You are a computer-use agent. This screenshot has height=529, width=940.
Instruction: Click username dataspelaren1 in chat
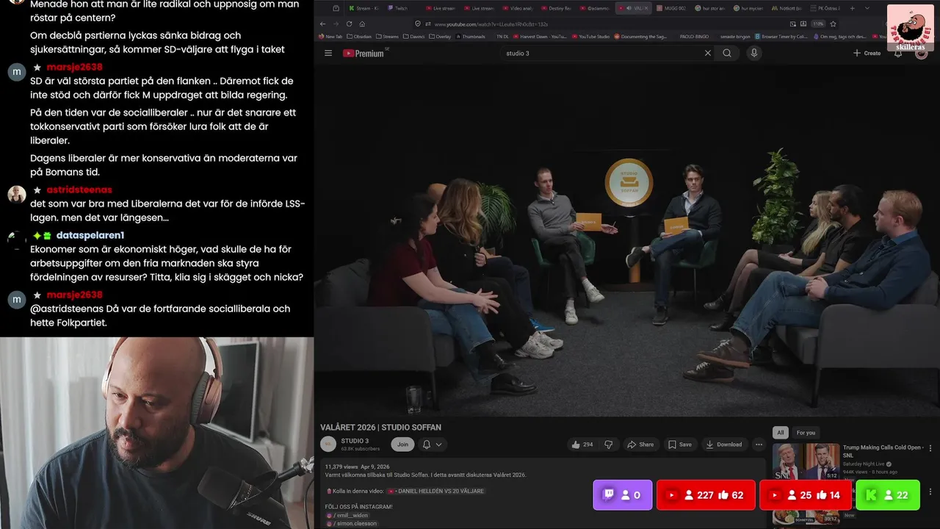point(90,235)
